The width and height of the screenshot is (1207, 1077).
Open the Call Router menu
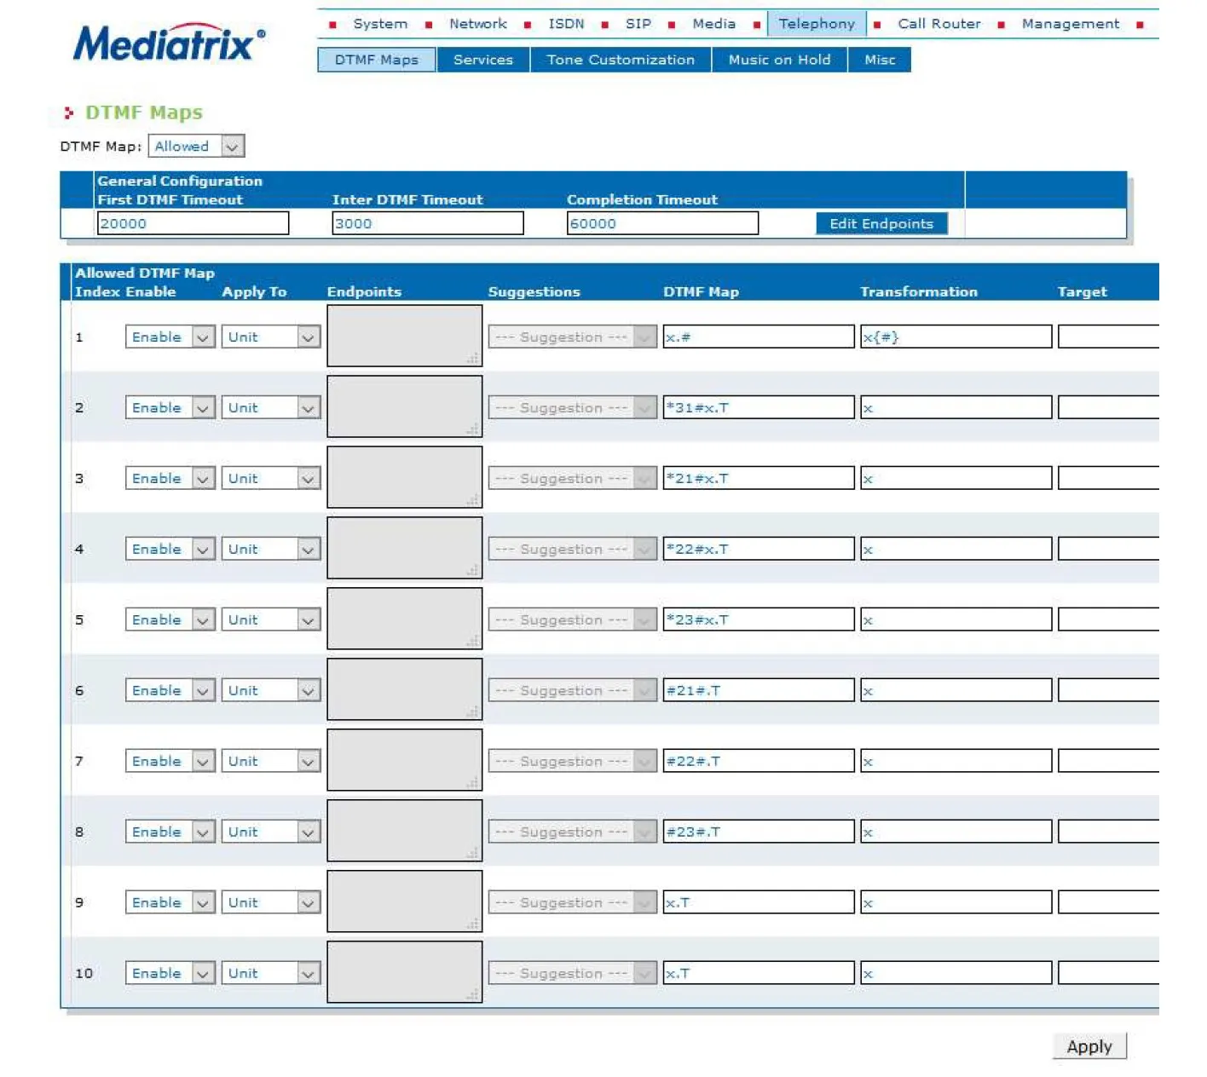938,24
